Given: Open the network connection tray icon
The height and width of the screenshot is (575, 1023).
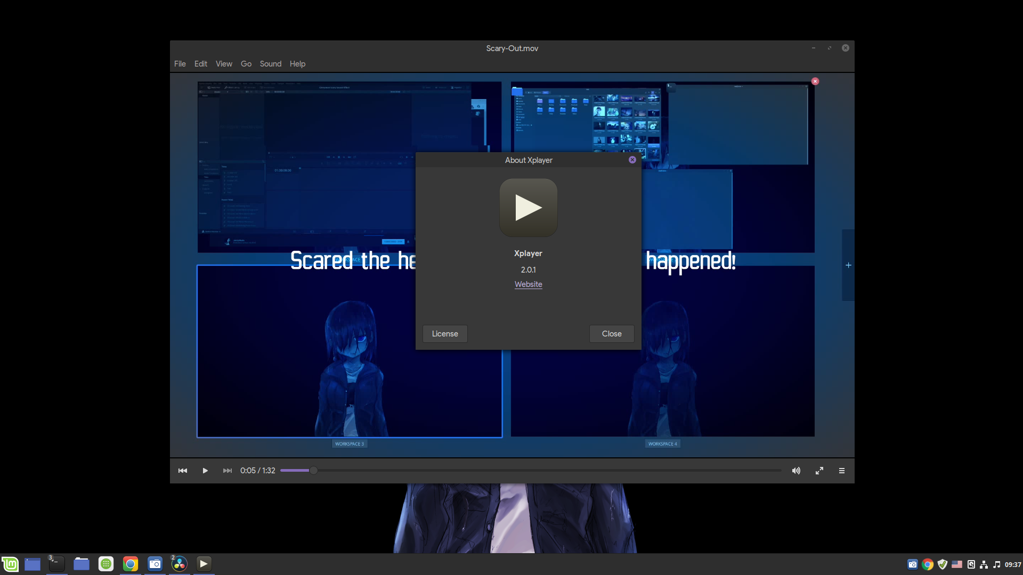Looking at the screenshot, I should click(x=984, y=564).
